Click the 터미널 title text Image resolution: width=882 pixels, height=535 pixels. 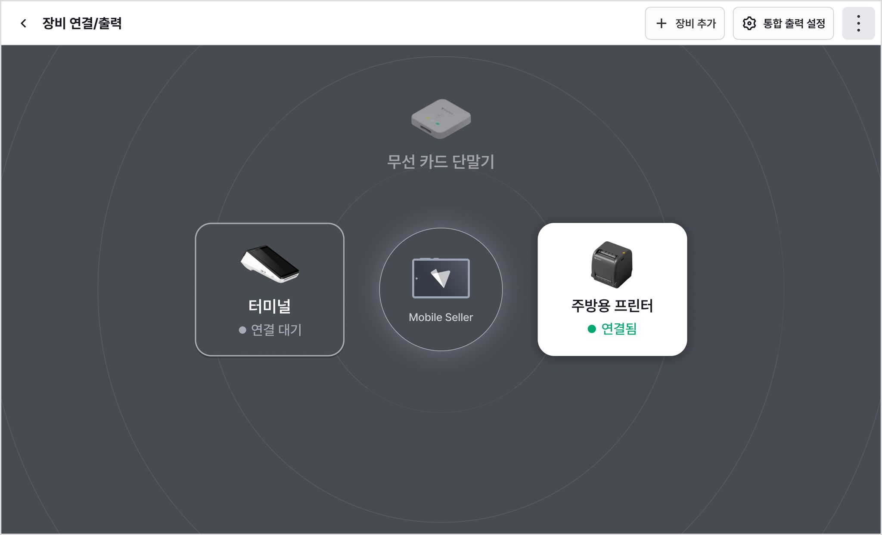tap(270, 306)
